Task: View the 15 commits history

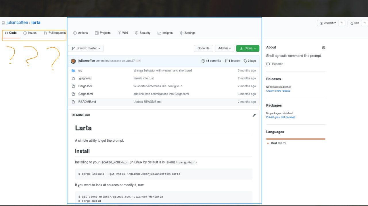Action: tap(211, 61)
